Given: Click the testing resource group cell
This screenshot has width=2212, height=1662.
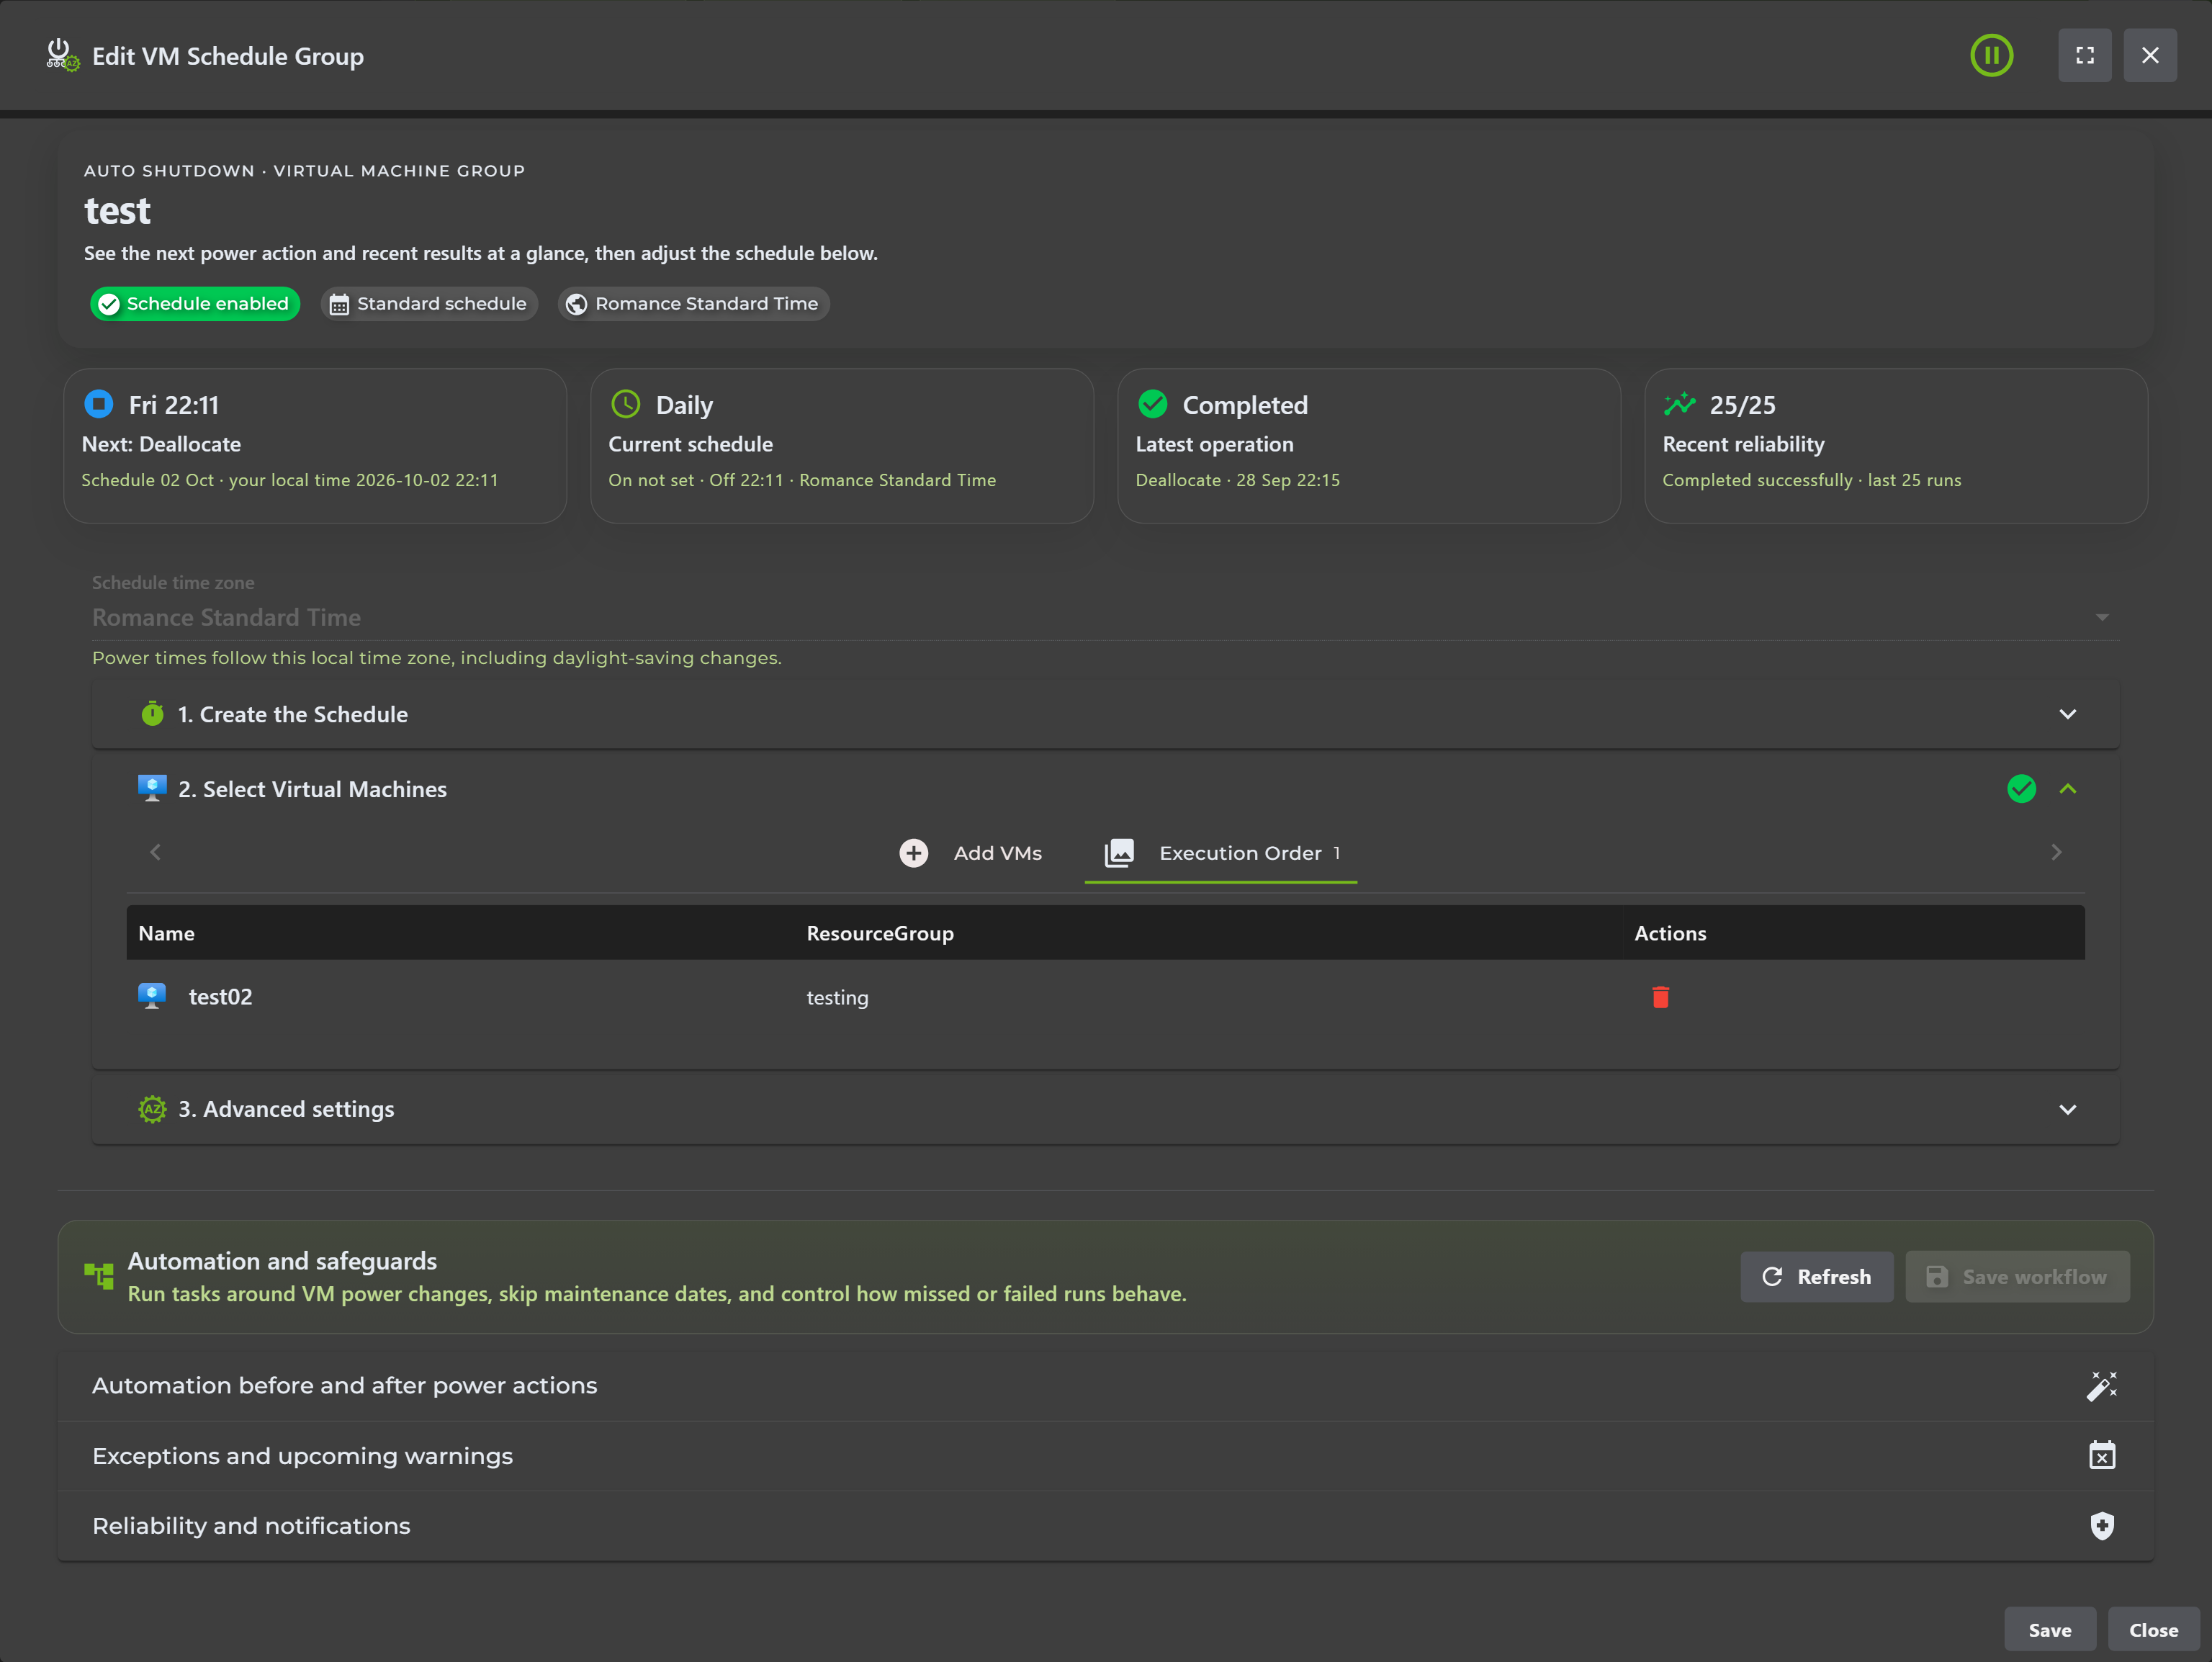Looking at the screenshot, I should click(837, 997).
